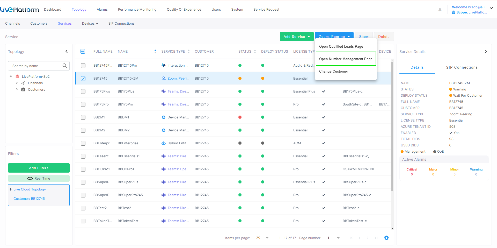Click the Critical alarms counter
The image size is (497, 248).
pyautogui.click(x=412, y=172)
